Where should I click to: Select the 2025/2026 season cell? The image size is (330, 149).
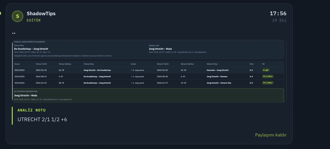coord(19,83)
